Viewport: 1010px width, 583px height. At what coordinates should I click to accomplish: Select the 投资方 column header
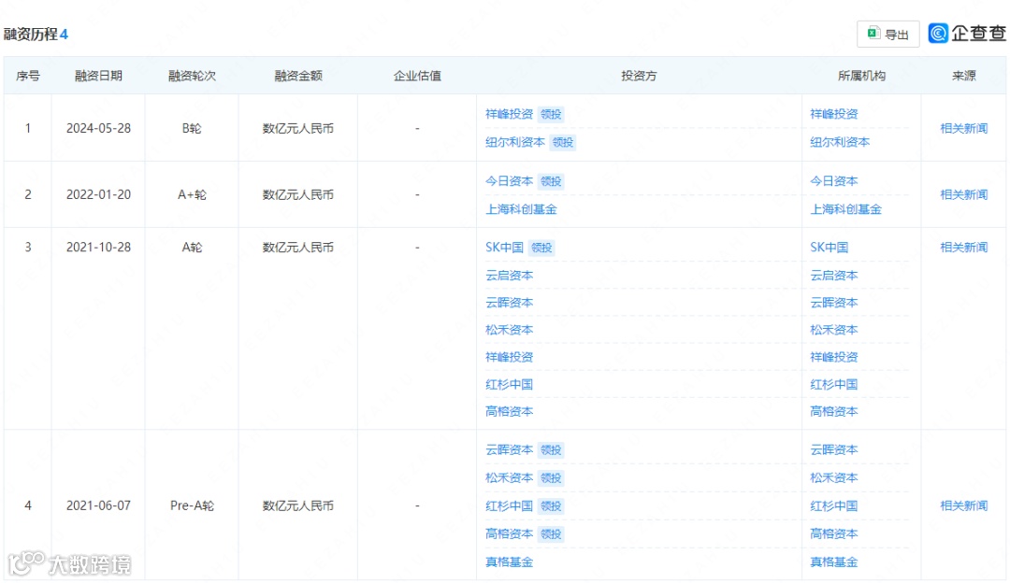point(639,76)
